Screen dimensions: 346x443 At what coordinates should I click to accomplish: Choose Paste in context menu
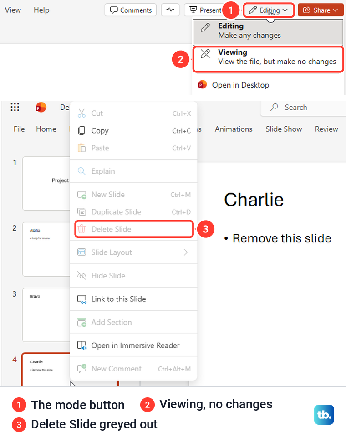tap(133, 148)
